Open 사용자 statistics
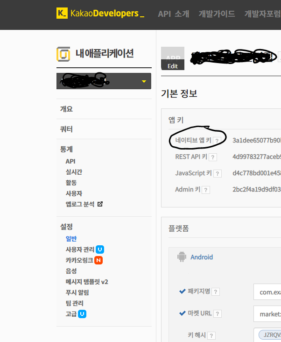This screenshot has width=281, height=342. [74, 193]
